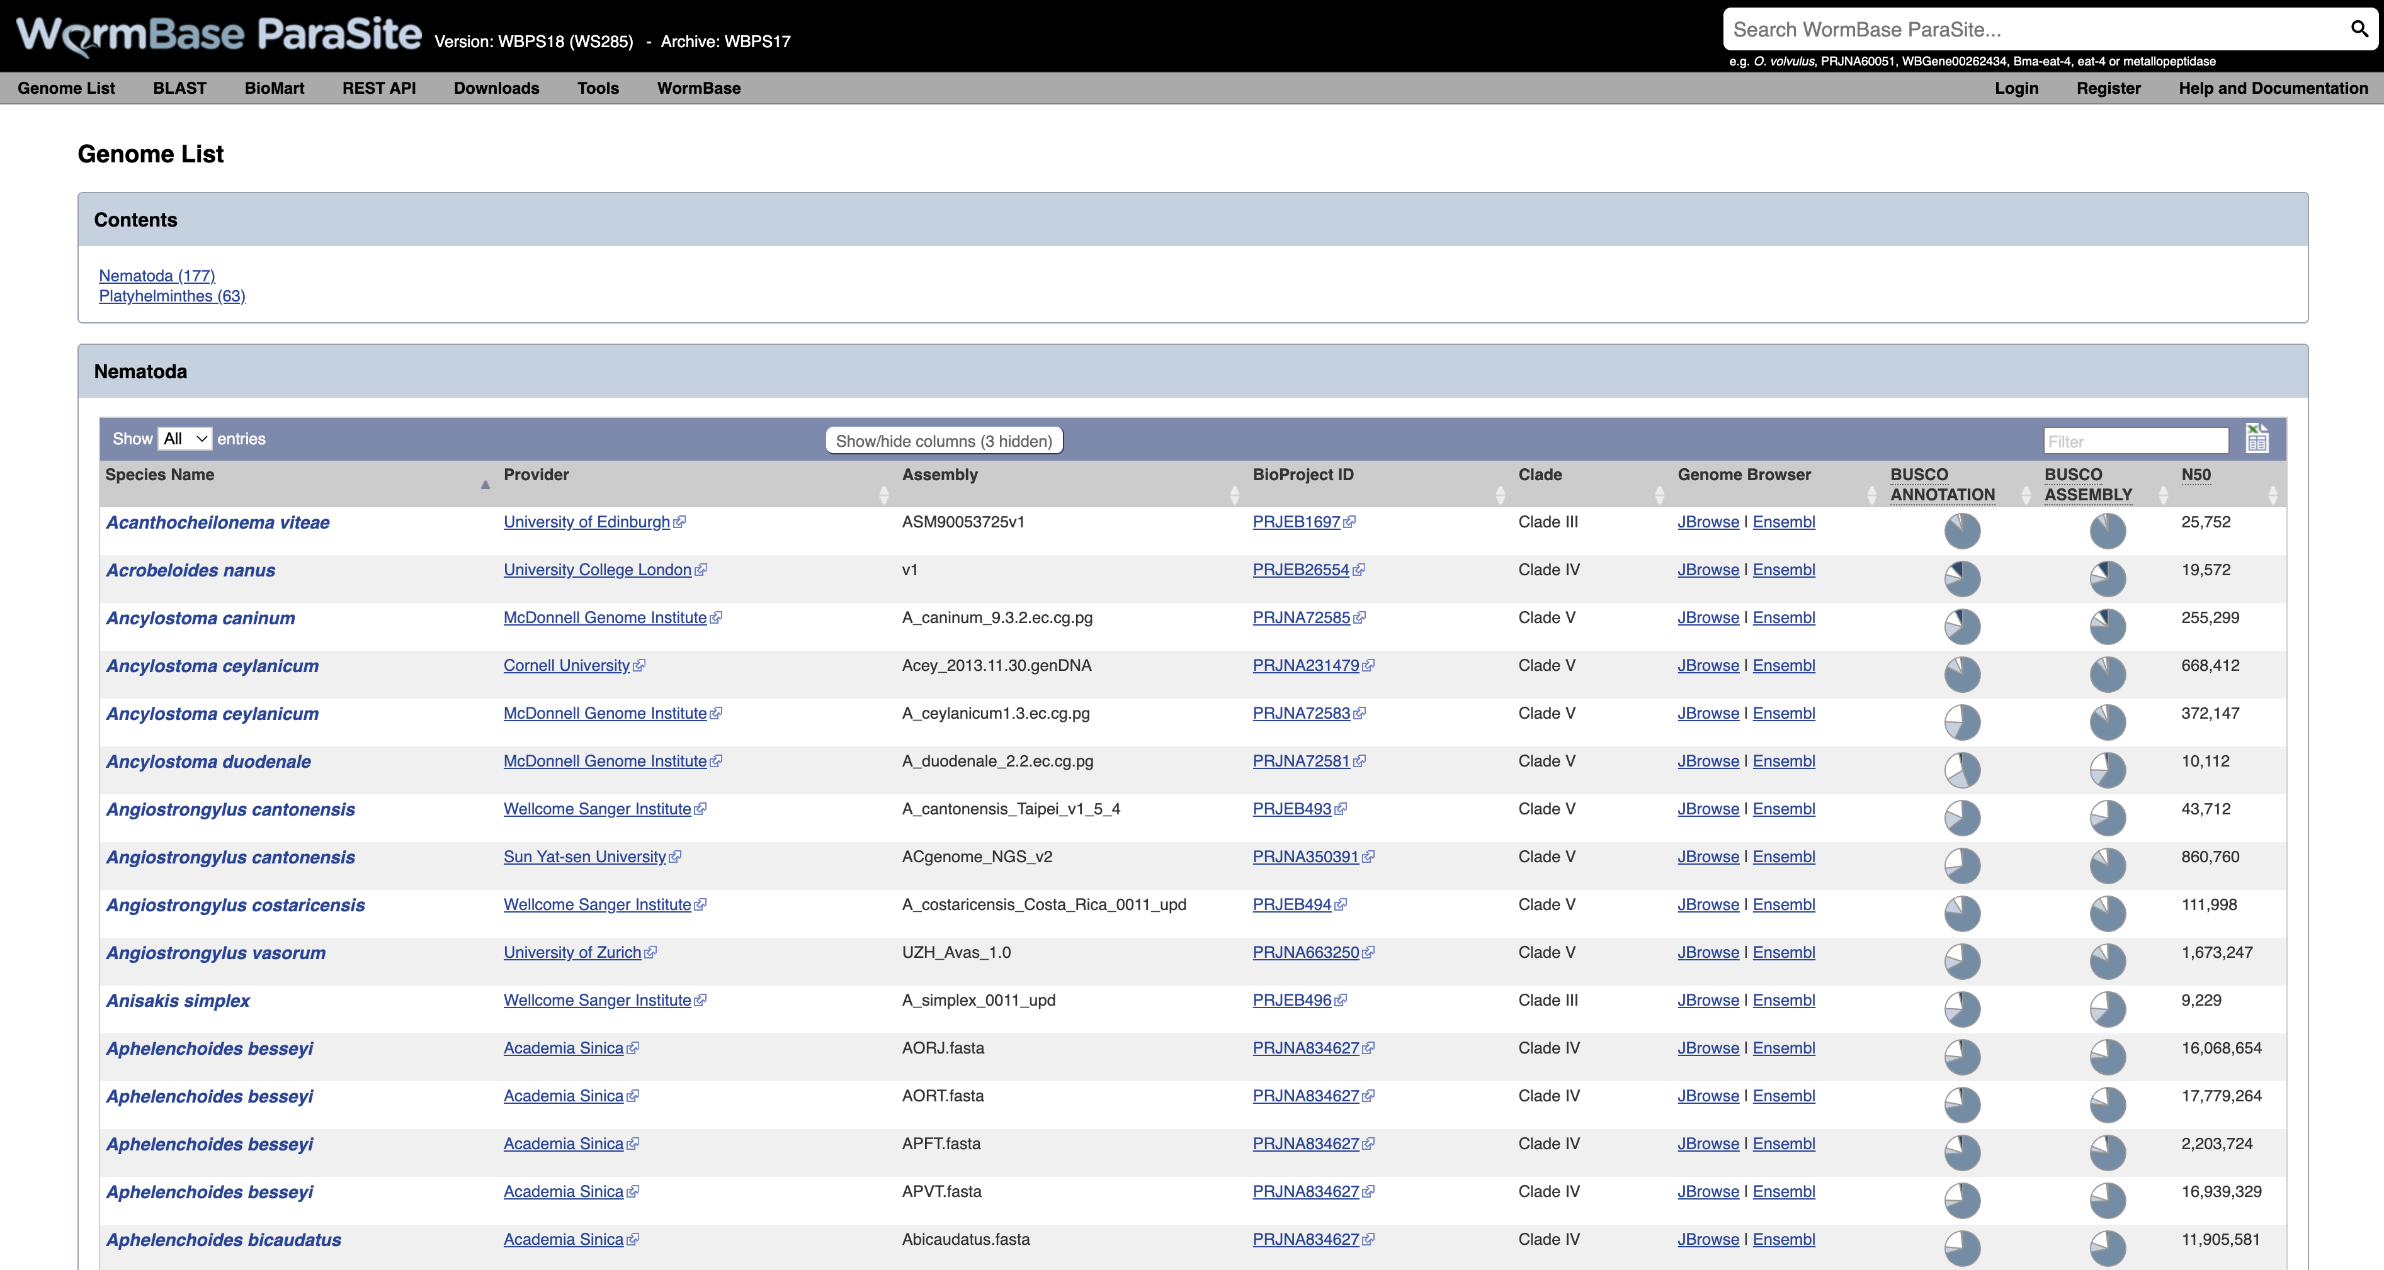Viewport: 2384px width, 1270px height.
Task: Click BUSCO assembly pie for Anisakis simplex
Action: [2108, 1009]
